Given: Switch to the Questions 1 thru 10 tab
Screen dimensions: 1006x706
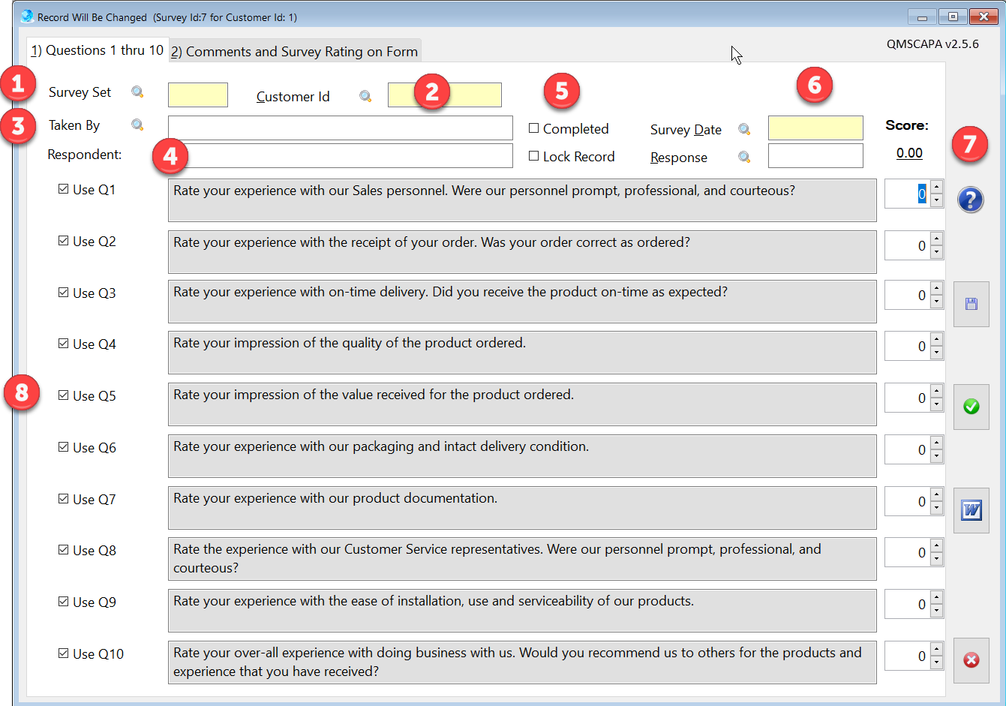Looking at the screenshot, I should click(x=96, y=50).
